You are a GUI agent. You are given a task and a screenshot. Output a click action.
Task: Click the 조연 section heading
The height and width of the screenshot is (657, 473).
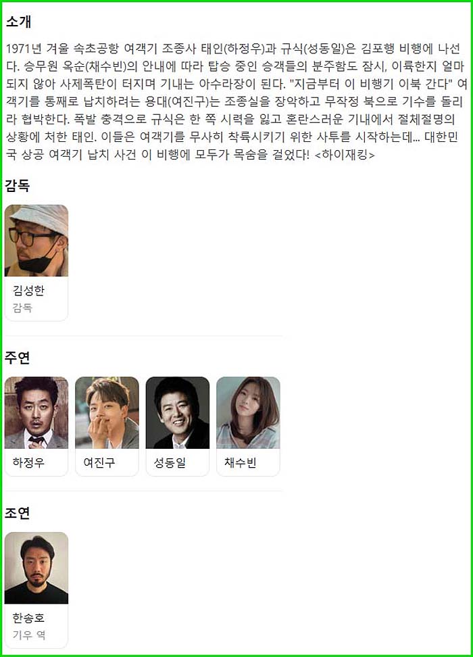point(17,512)
